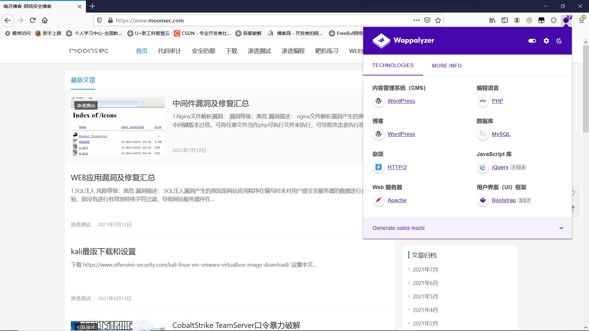Open the 新手上路 bookmark

tap(48, 33)
